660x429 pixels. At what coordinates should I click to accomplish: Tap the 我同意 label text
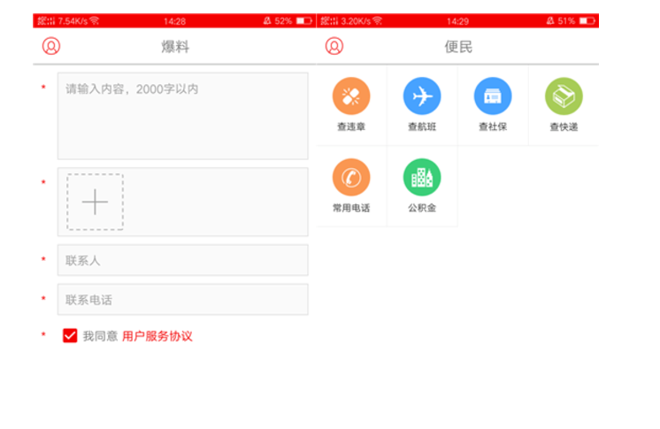100,336
